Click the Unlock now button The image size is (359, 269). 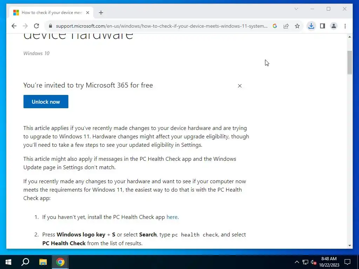[x=46, y=102]
